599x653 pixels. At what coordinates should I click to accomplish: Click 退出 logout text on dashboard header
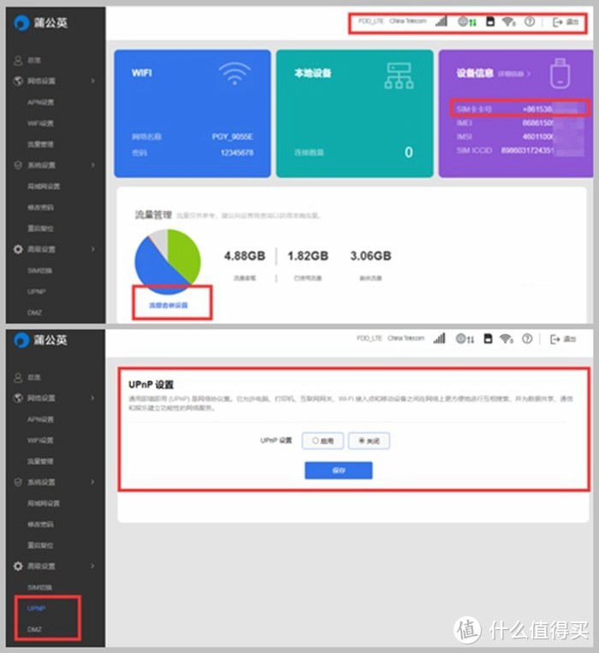[x=572, y=21]
